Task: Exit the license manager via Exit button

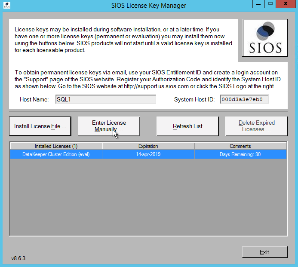Action: [x=264, y=252]
